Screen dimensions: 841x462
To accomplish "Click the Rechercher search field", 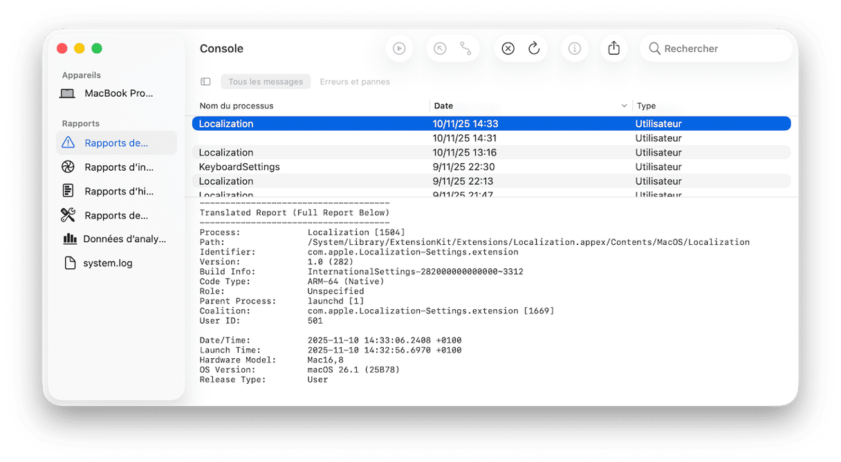I will tap(719, 48).
